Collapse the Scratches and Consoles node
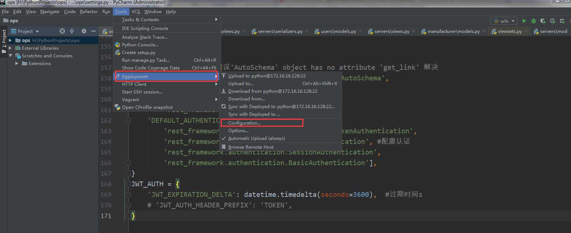 tap(10, 56)
